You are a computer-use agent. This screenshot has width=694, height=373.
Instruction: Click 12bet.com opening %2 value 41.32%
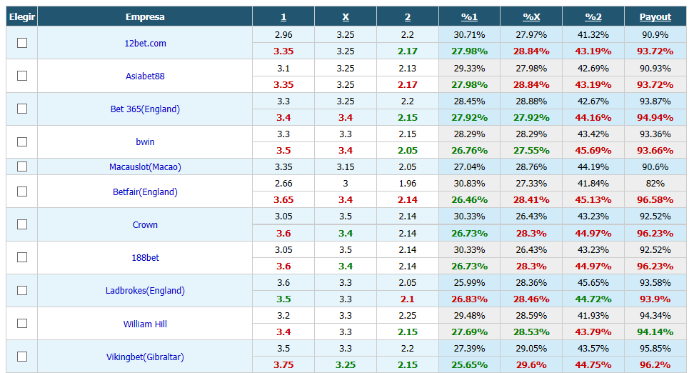pos(593,34)
